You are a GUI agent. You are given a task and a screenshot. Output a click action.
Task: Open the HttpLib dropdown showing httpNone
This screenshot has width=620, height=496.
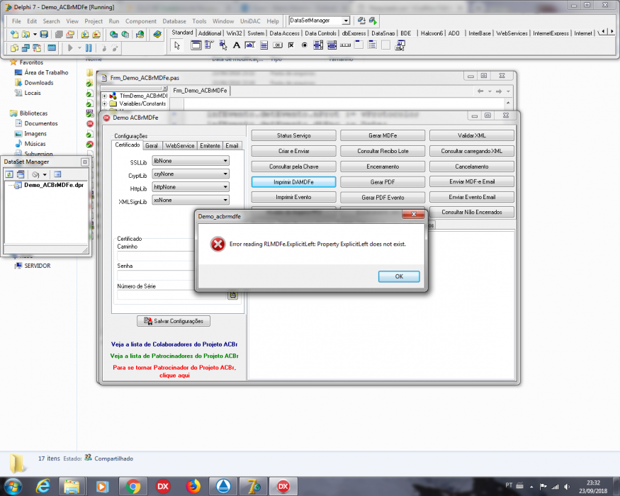pyautogui.click(x=191, y=186)
